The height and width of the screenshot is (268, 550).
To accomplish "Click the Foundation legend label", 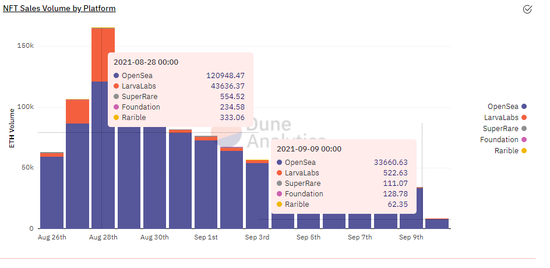I will pos(499,140).
